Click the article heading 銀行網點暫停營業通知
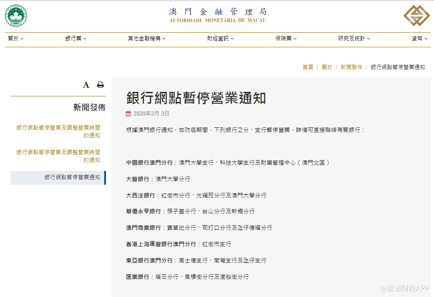 click(x=196, y=98)
